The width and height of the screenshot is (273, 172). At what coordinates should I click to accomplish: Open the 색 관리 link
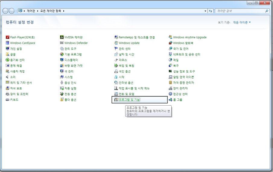coord(69,71)
